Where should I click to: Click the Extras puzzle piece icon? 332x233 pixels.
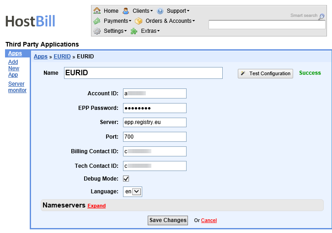tap(134, 31)
